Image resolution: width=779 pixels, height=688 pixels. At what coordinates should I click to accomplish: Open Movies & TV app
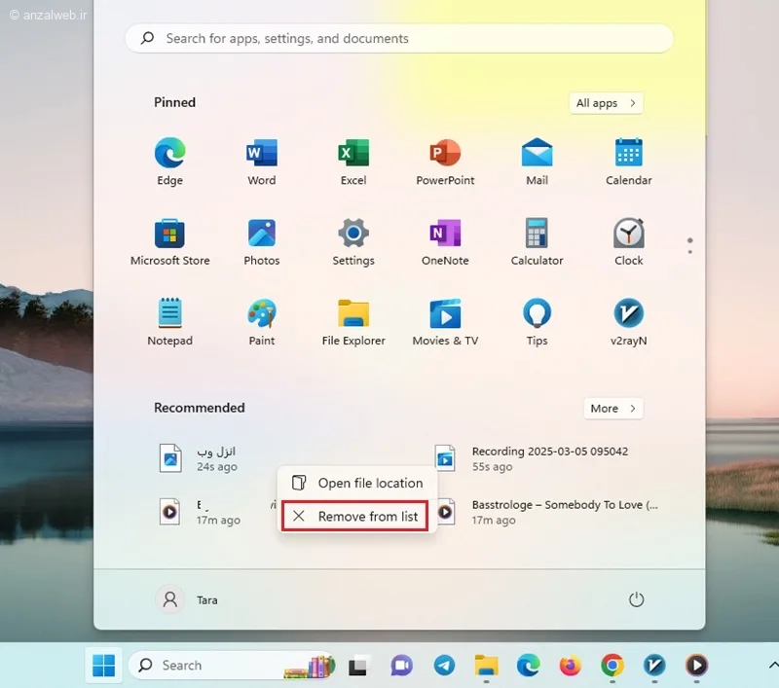coord(445,322)
